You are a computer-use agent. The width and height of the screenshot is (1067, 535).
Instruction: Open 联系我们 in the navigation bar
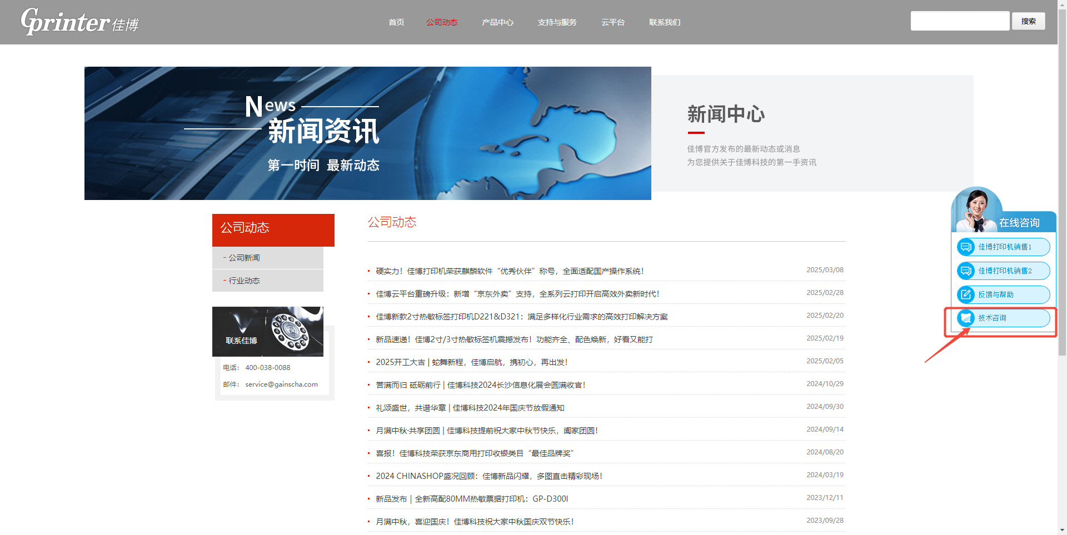665,22
